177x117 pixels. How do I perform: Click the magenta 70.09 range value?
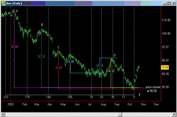pyautogui.click(x=14, y=47)
